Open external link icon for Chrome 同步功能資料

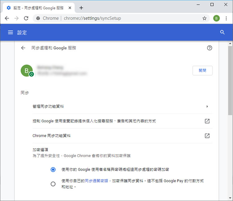pyautogui.click(x=207, y=136)
